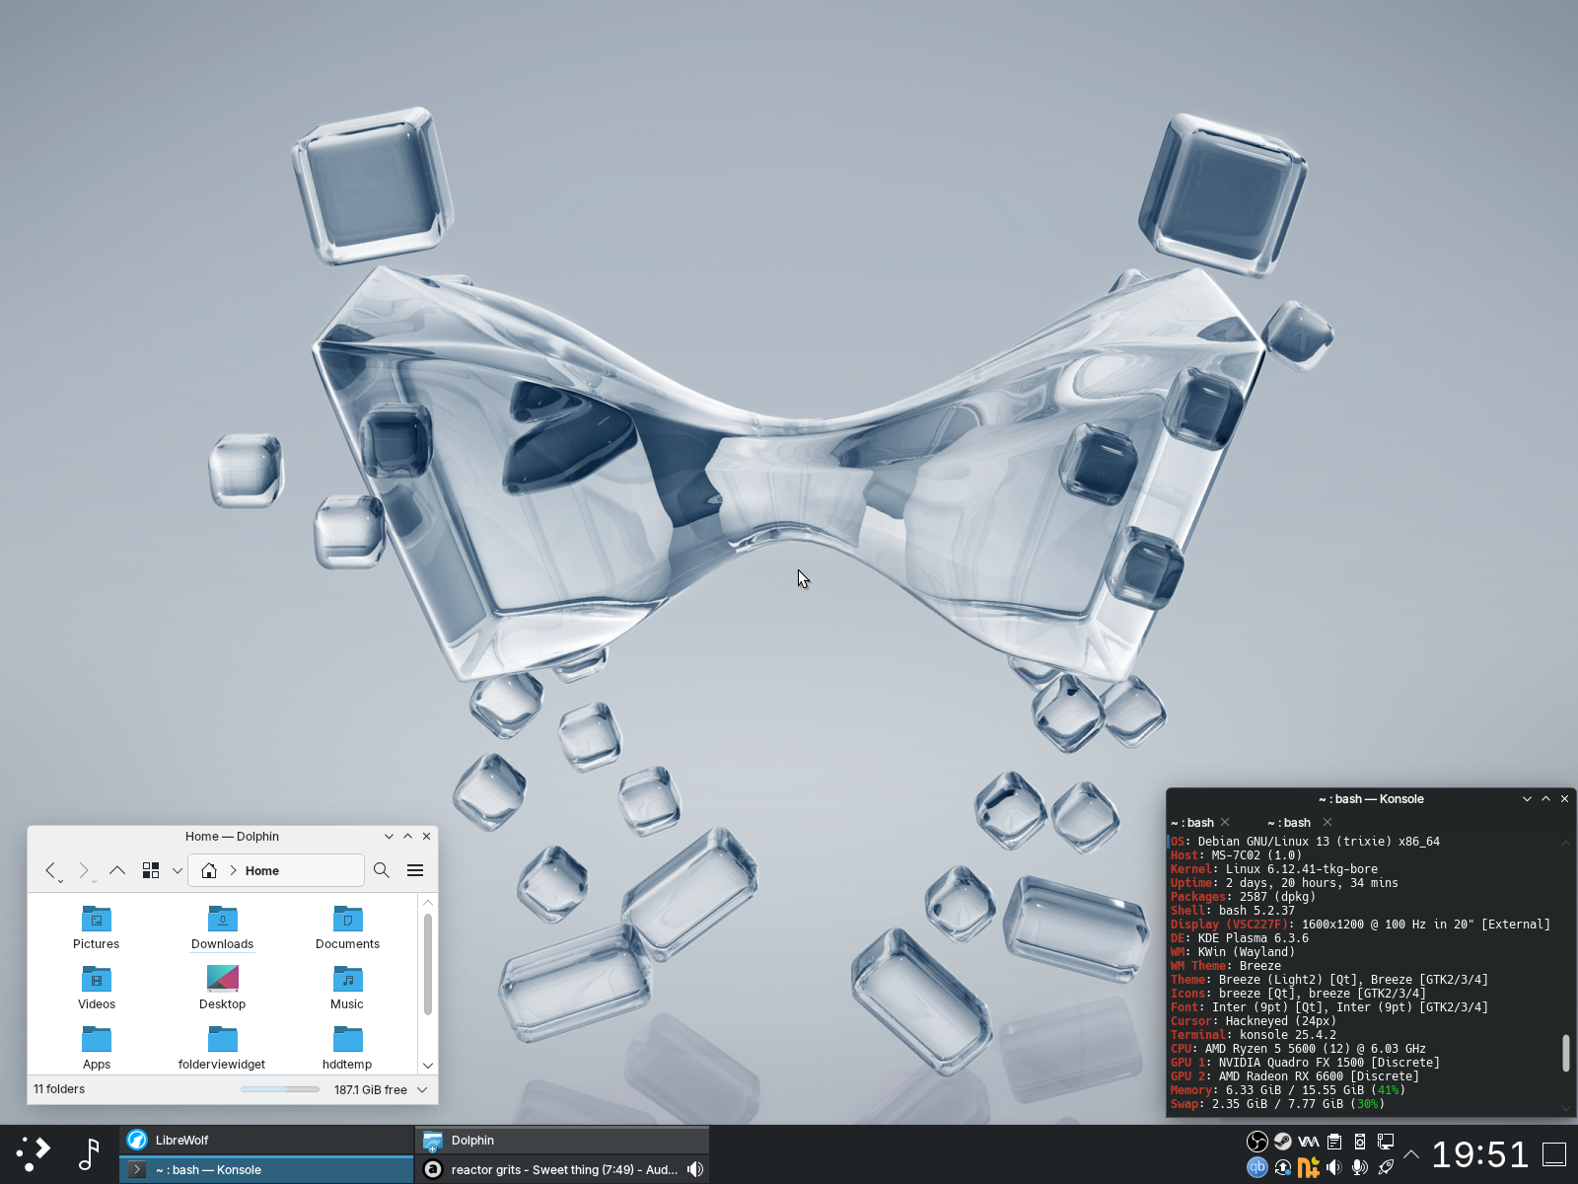Open the system updates tray icon
Image resolution: width=1578 pixels, height=1184 pixels.
(1283, 1167)
